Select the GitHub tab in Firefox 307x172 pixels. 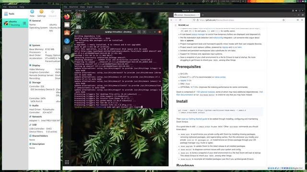point(187,15)
